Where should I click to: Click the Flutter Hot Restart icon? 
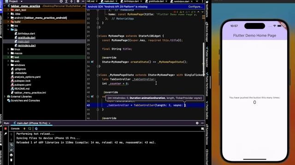(x=29, y=128)
